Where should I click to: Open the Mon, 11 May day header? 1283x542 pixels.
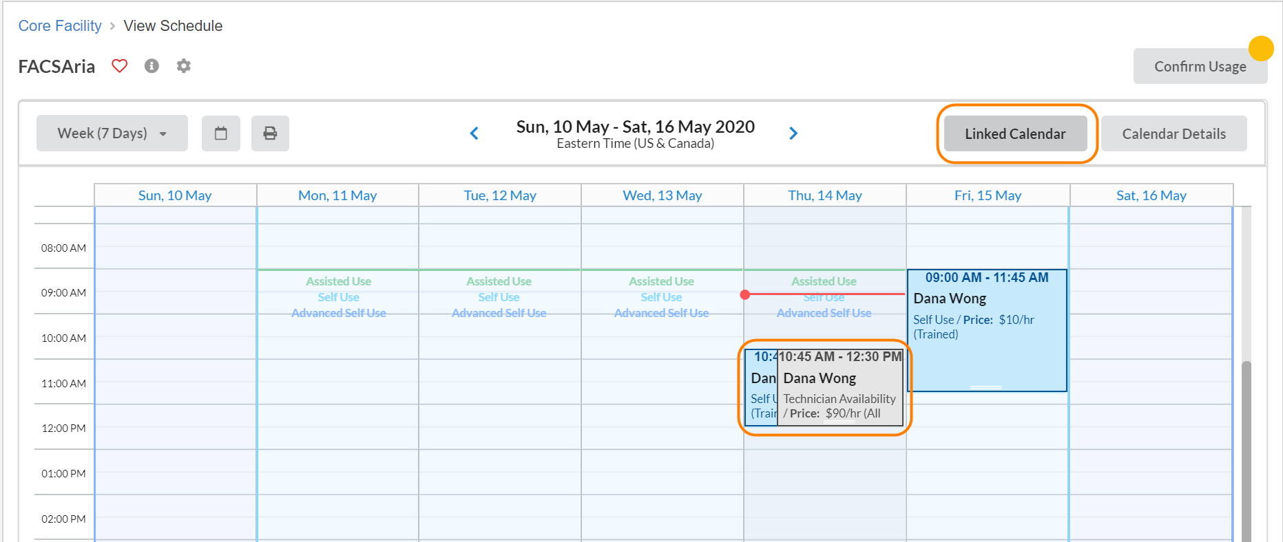point(337,195)
